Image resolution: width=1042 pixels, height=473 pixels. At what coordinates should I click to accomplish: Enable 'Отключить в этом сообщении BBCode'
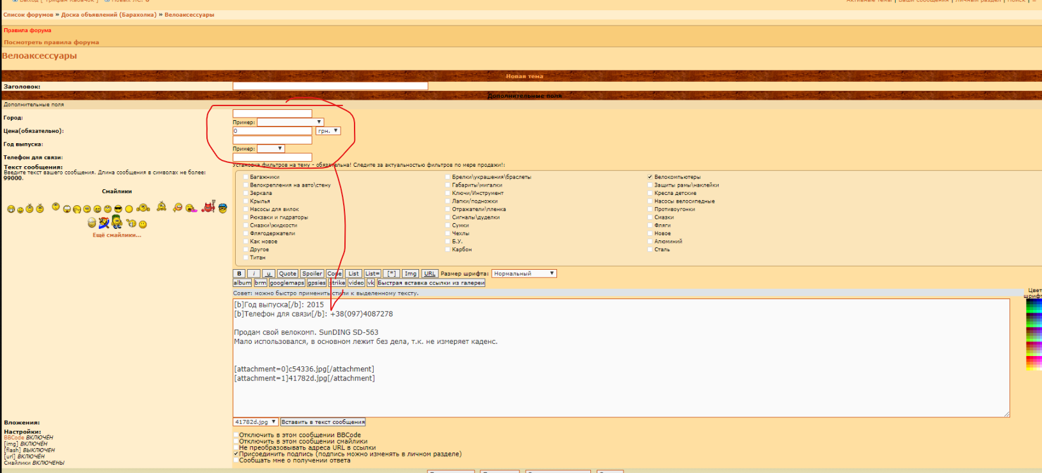tap(236, 435)
